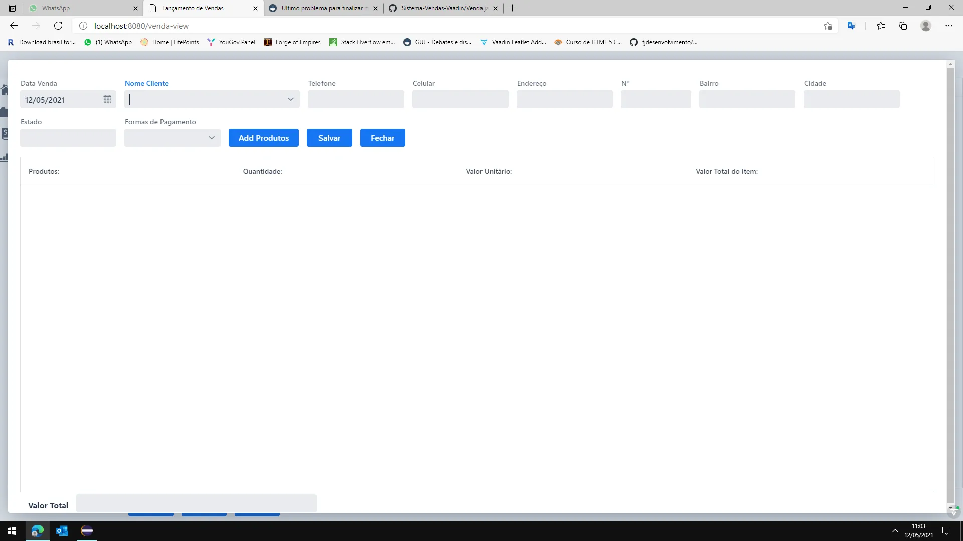
Task: Expand the Formas de Pagamento dropdown
Action: (x=211, y=138)
